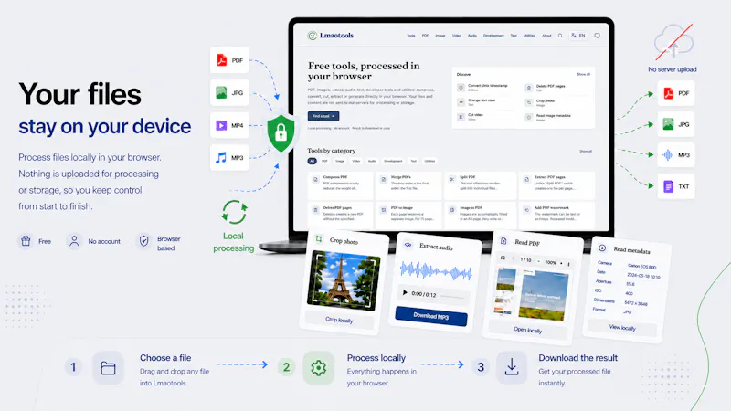731x411 pixels.
Task: Click Show all beside Tools by category
Action: point(586,151)
